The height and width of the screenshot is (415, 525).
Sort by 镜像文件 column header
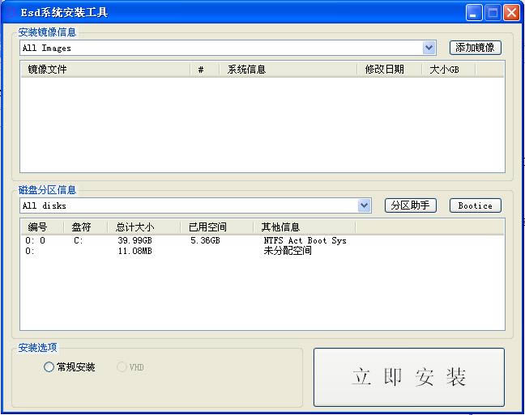(105, 70)
